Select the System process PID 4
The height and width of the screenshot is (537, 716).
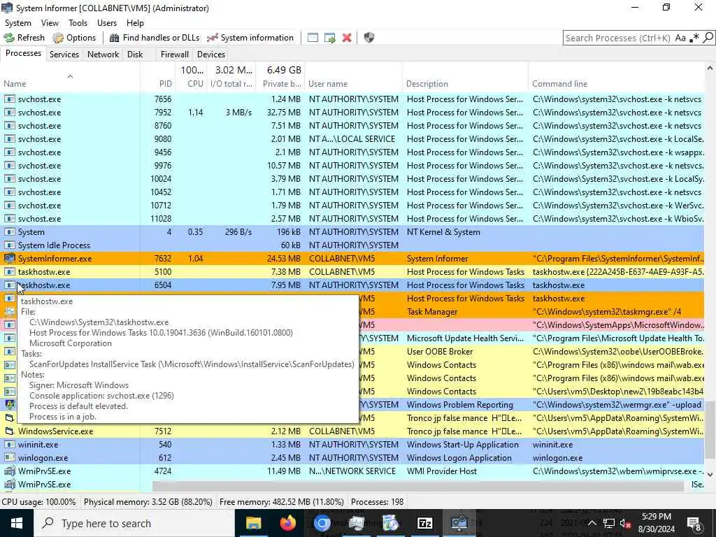click(x=352, y=232)
